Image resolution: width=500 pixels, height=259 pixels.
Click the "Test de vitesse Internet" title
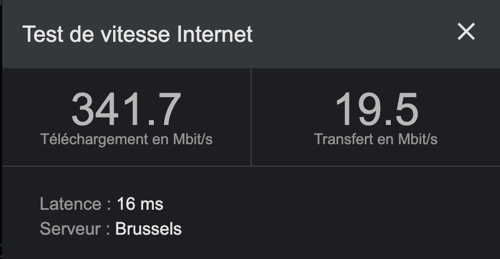pos(137,34)
